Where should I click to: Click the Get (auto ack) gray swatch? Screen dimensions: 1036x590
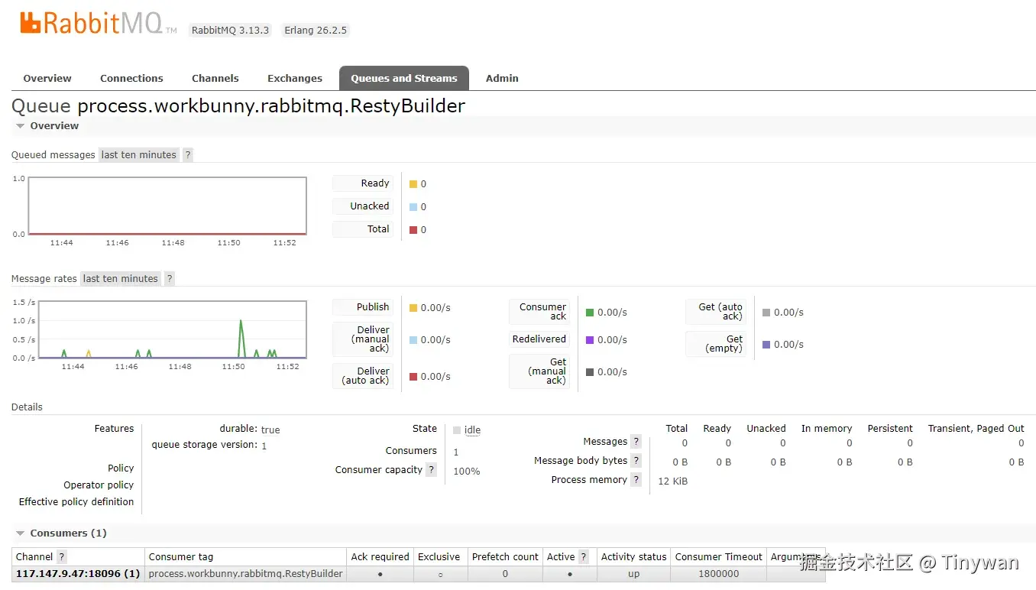coord(766,313)
